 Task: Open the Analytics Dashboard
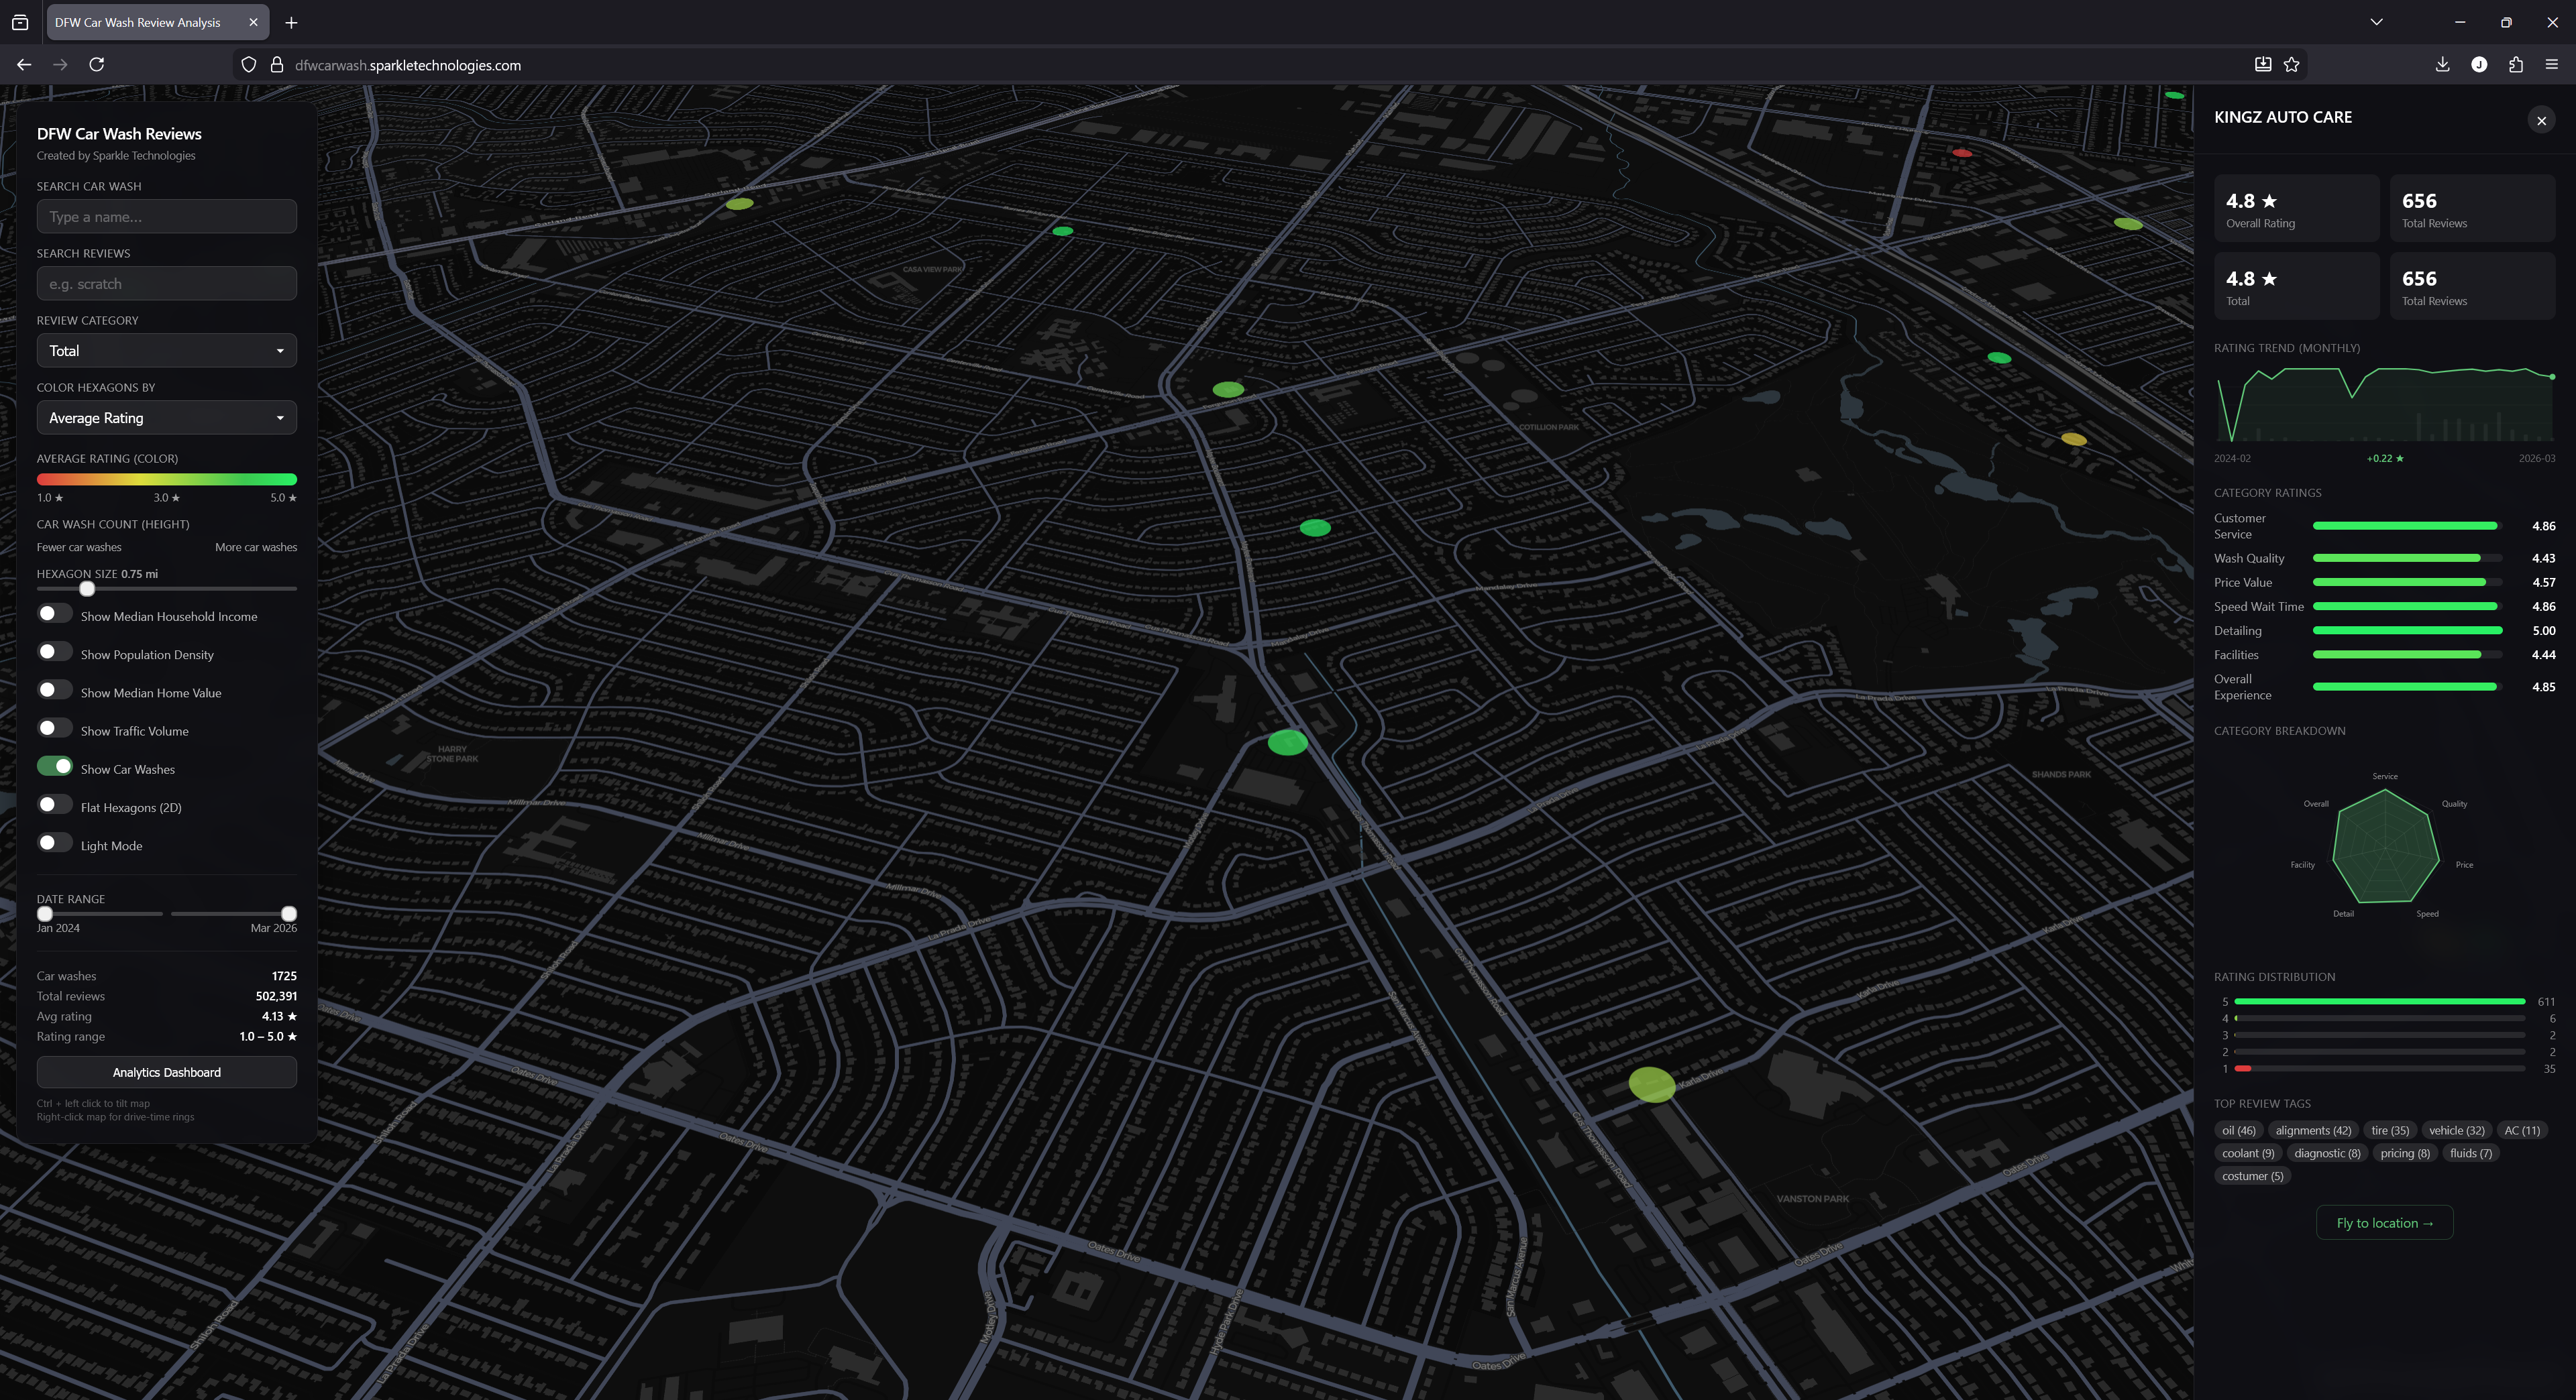tap(167, 1072)
